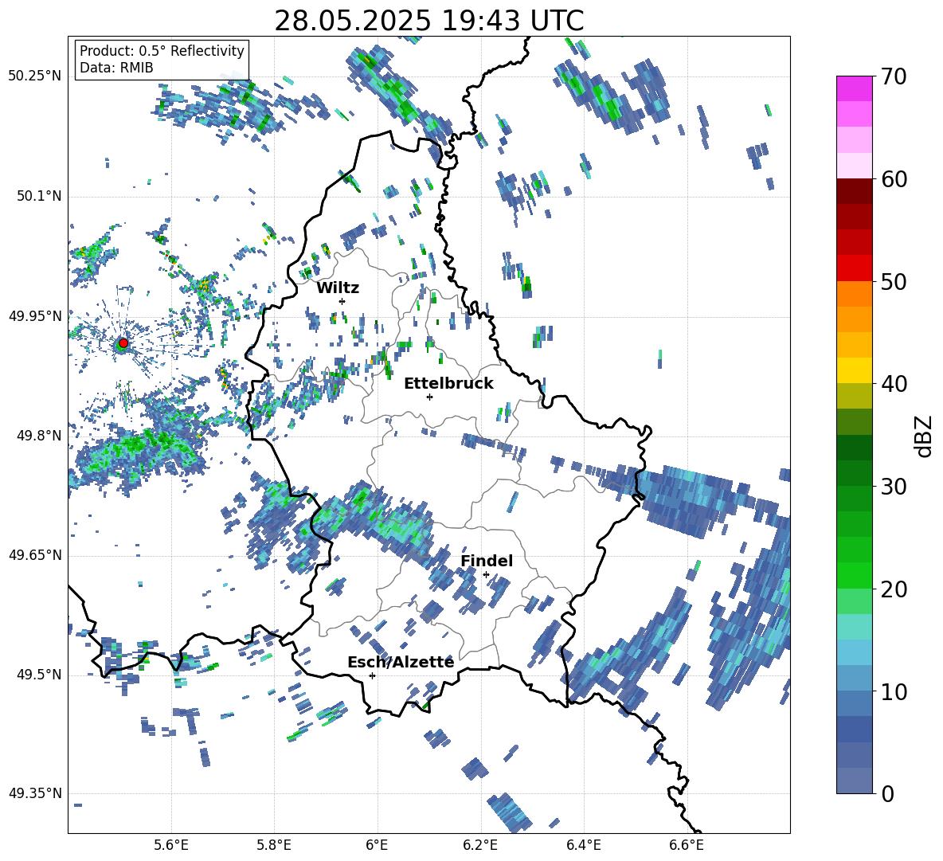
Task: Click the 49.95°N latitude label
Action: click(35, 315)
